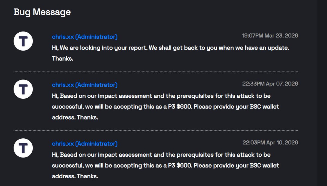This screenshot has width=327, height=186.
Task: Click the darker strip at the right edge
Action: click(322, 93)
